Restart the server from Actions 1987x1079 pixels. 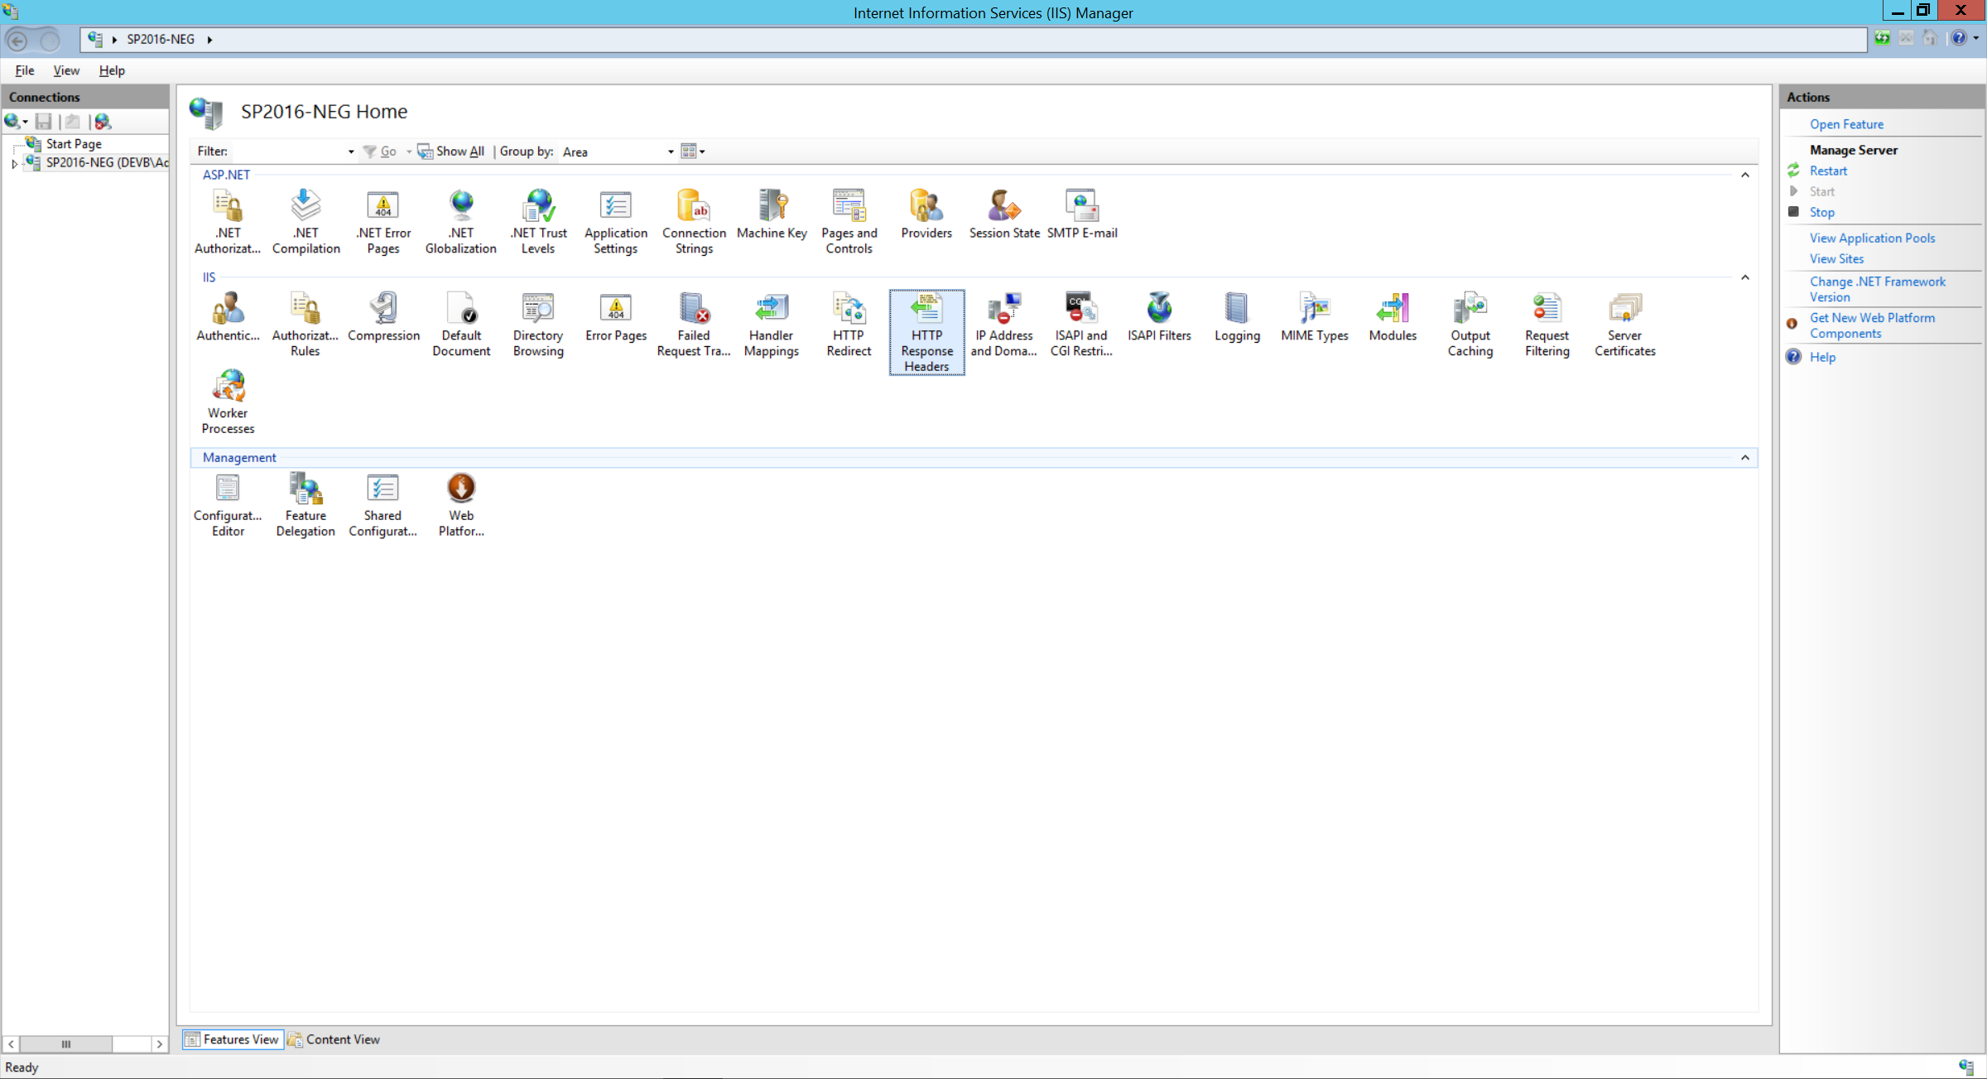[1828, 171]
